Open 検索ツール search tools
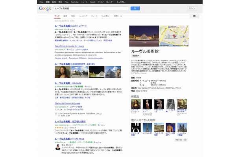The width and height of the screenshot is (240, 157). [x=118, y=16]
